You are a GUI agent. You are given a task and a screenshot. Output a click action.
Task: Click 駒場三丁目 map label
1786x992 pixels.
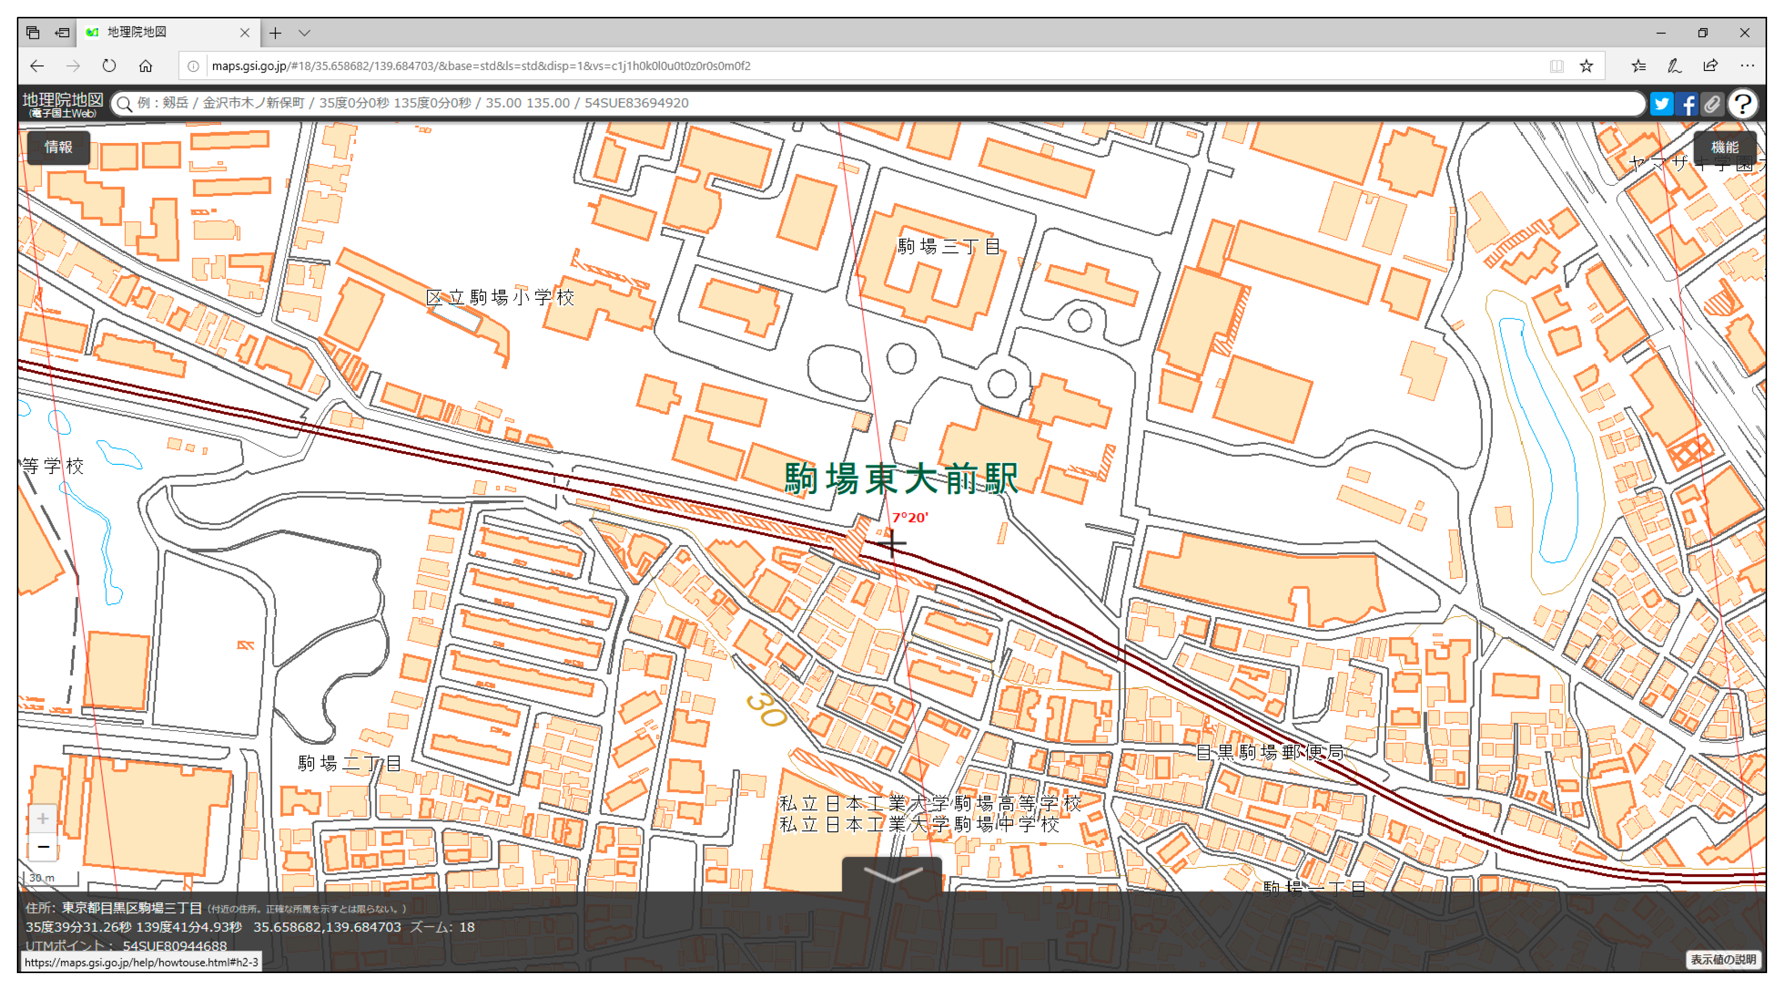pyautogui.click(x=948, y=246)
